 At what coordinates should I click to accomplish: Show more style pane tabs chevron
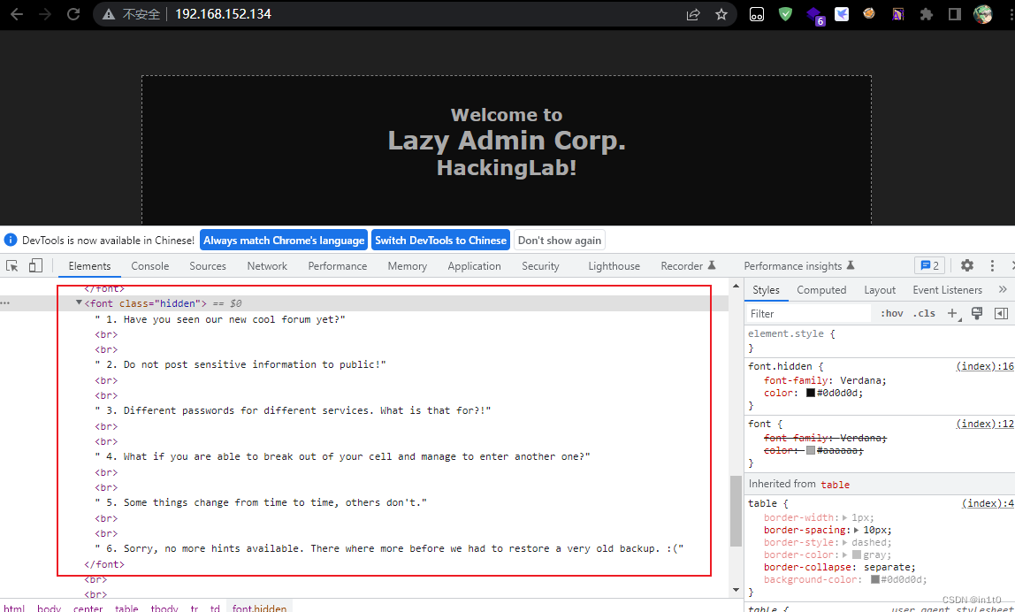(1003, 289)
